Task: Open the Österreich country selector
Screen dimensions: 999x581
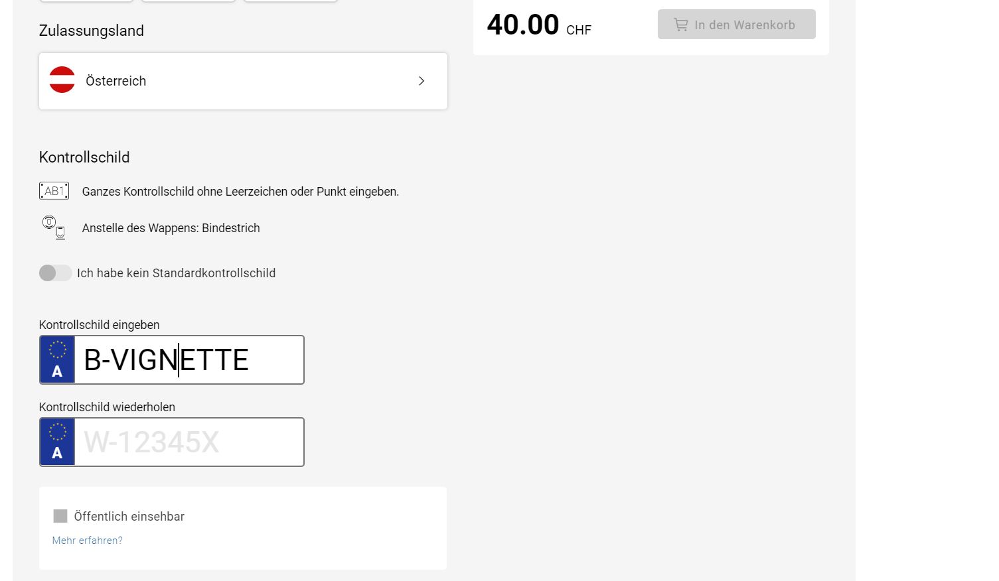Action: (x=243, y=81)
